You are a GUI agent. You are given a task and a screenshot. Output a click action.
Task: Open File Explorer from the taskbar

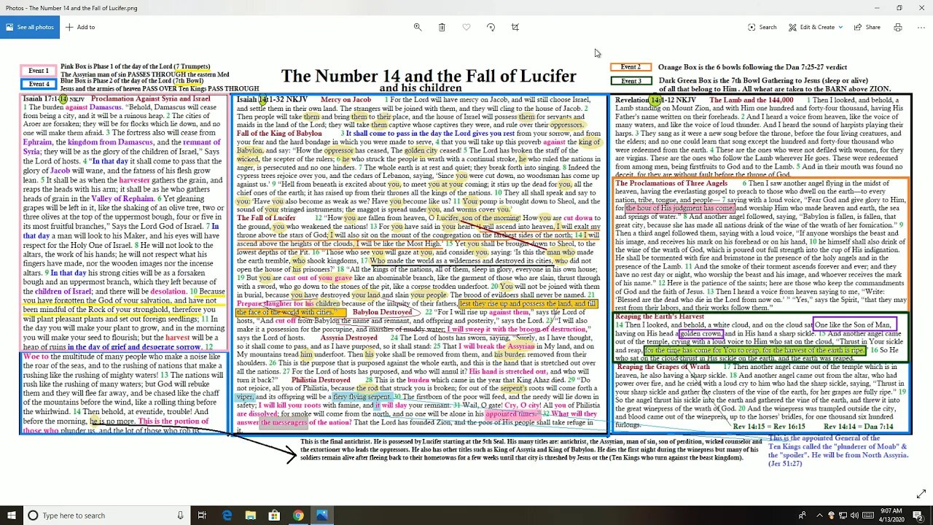251,516
